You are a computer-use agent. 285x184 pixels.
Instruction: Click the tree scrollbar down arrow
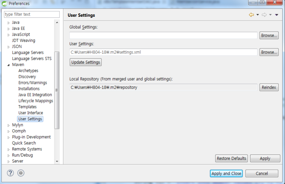pos(57,161)
